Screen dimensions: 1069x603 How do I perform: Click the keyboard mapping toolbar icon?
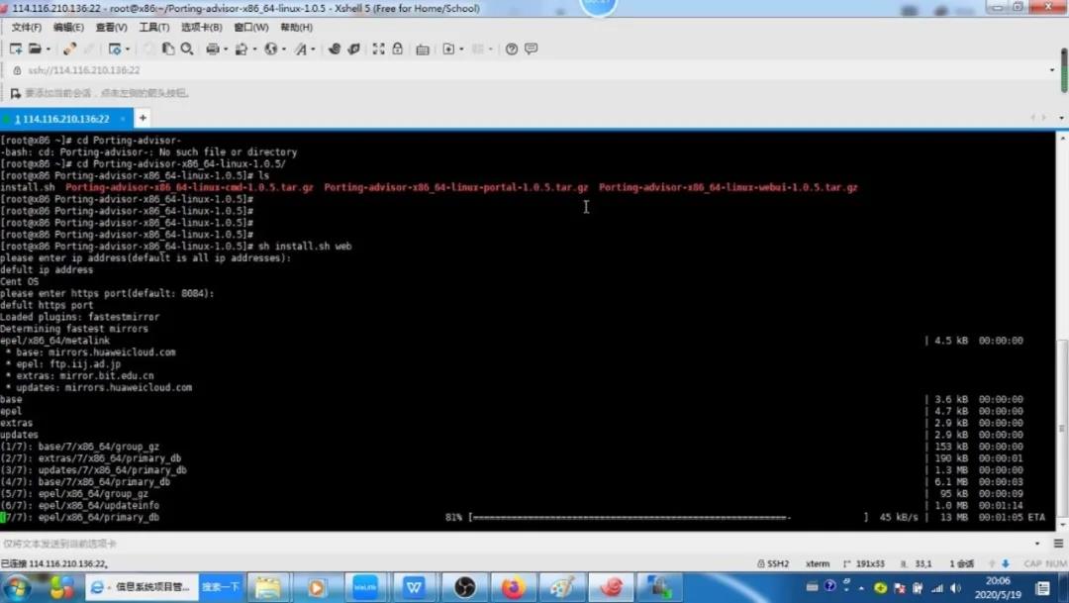[423, 49]
